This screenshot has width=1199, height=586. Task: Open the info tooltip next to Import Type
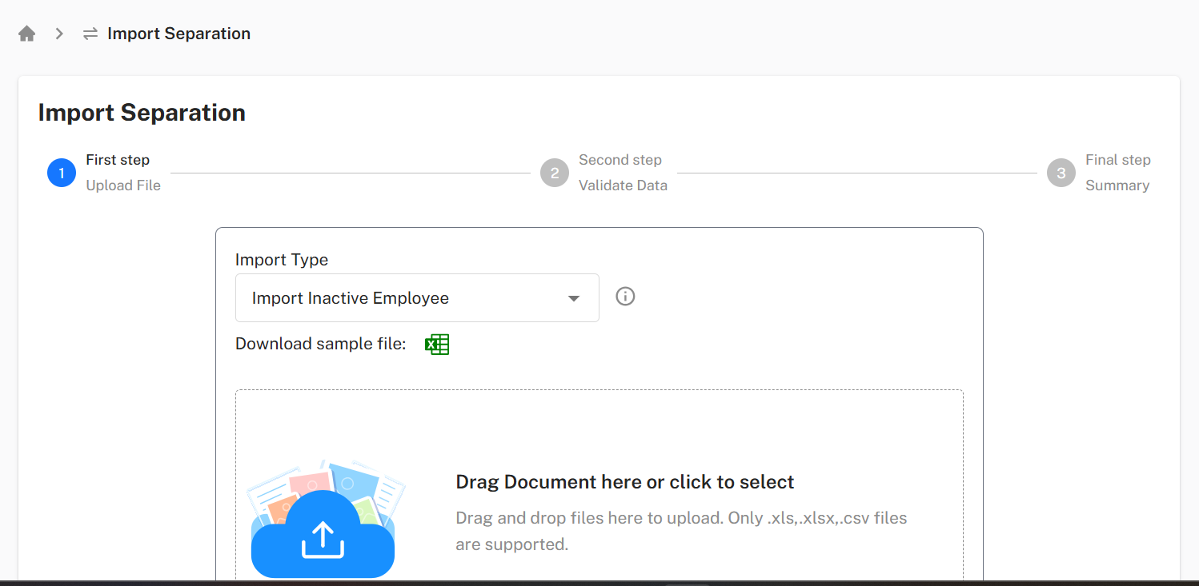(625, 296)
